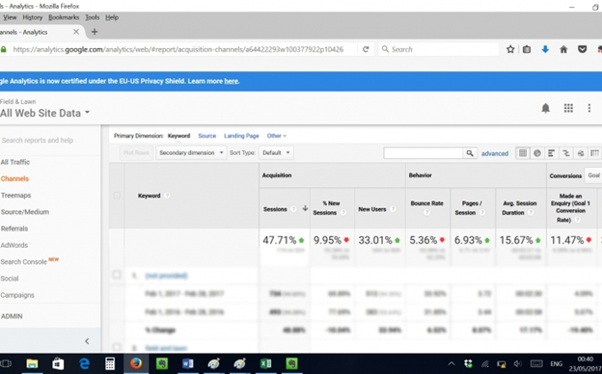Switch to Percentage pie chart view
This screenshot has width=602, height=374.
(x=537, y=153)
